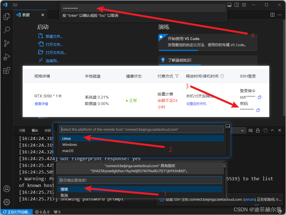
Task: Click 查看详情 under RTX 3090
Action: pos(41,104)
